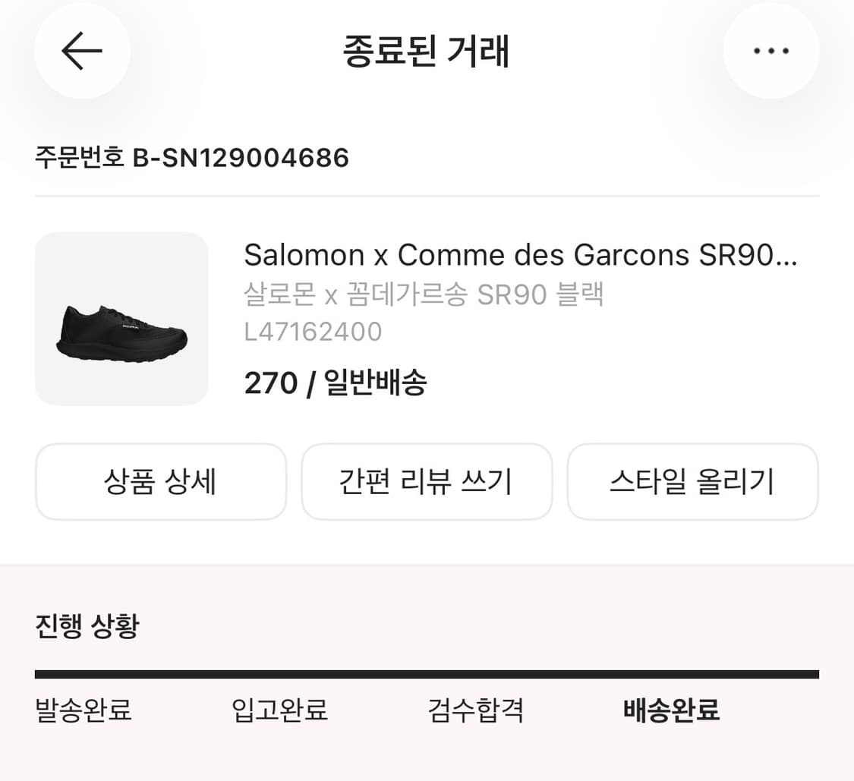Screen dimensions: 854x781
Task: Click the back arrow to return
Action: 82,51
